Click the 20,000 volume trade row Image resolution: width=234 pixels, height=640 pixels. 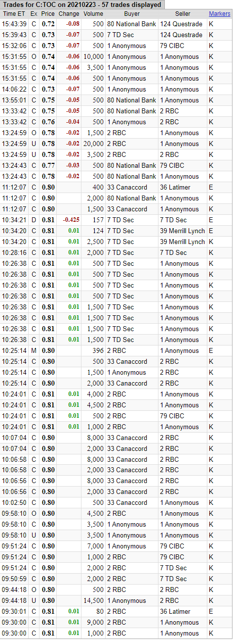tap(117, 144)
